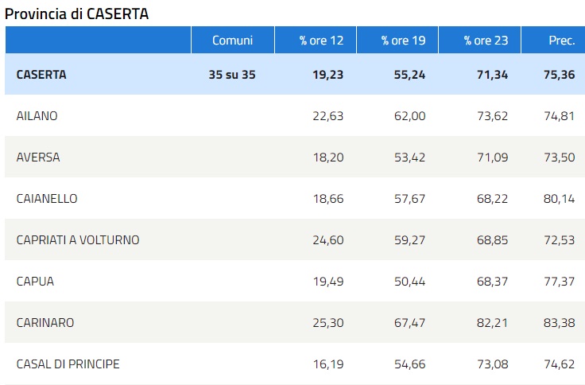Click the Provincia di CASERTA heading
This screenshot has height=385, width=585.
tap(76, 14)
